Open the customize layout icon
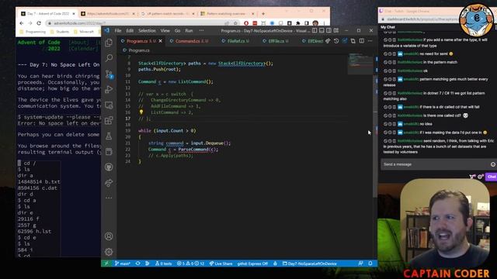Viewport: 497px width, 279px height. [336, 31]
